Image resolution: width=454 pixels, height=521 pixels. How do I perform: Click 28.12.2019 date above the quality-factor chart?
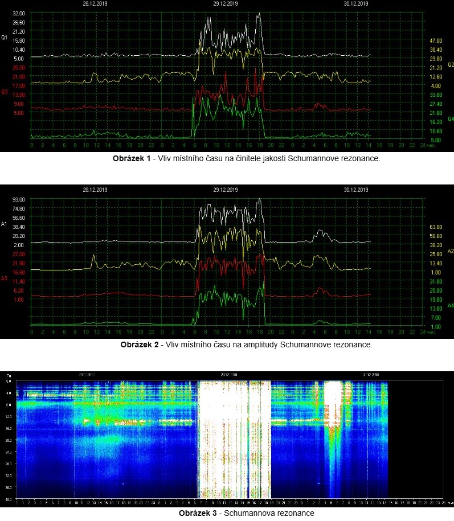[95, 3]
